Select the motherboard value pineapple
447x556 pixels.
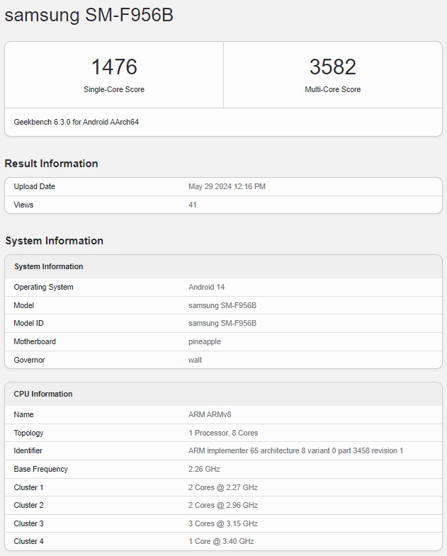(x=205, y=342)
